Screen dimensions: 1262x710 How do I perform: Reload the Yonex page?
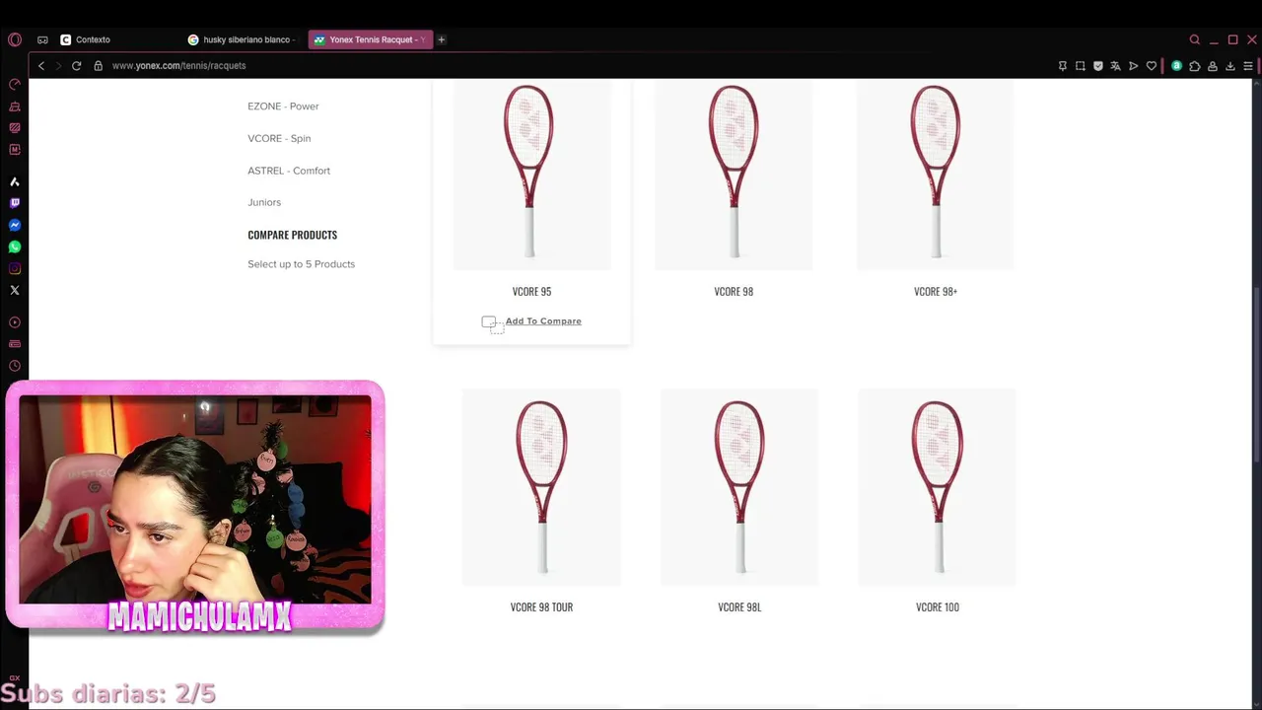point(76,66)
